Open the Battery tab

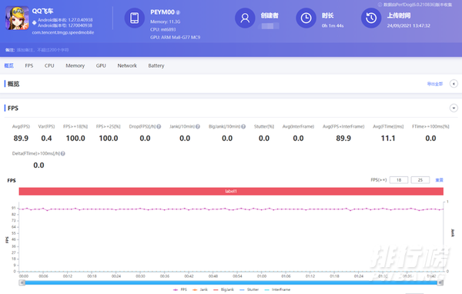(x=156, y=65)
